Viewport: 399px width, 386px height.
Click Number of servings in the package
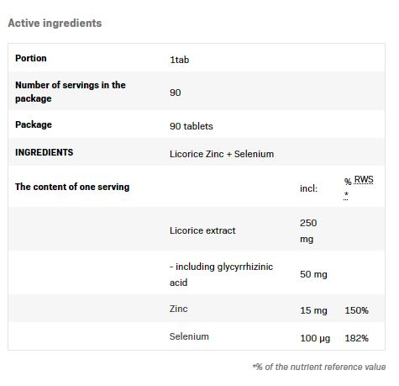click(71, 92)
